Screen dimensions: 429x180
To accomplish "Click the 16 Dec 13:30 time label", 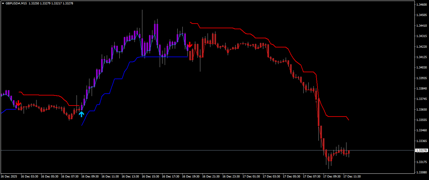I will click(x=130, y=177).
